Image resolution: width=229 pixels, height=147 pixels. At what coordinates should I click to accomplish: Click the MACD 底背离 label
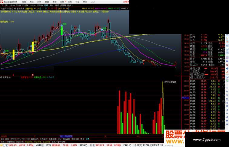(170, 82)
